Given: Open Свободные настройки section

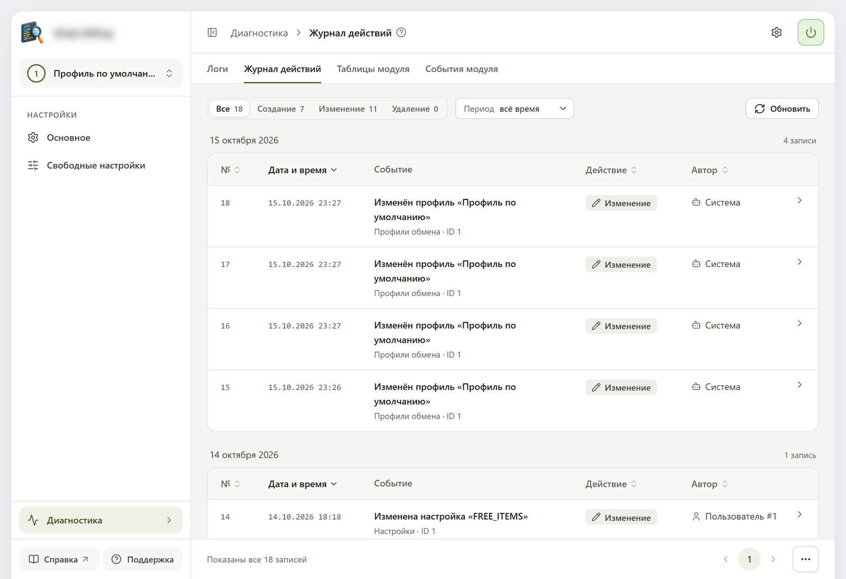Looking at the screenshot, I should pos(100,166).
